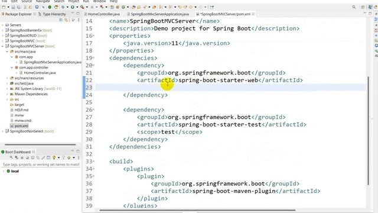
Task: Expand the SpringBootCRUD project
Action: click(x=2, y=35)
